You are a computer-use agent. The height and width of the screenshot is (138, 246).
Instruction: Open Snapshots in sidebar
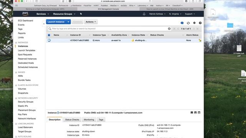pyautogui.click(x=23, y=93)
